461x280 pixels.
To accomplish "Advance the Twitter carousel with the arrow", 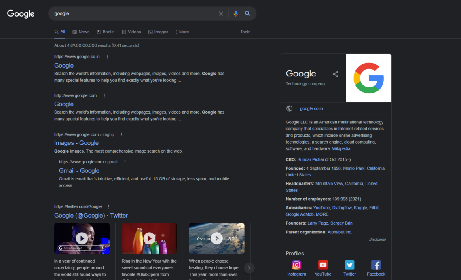I will click(x=249, y=268).
